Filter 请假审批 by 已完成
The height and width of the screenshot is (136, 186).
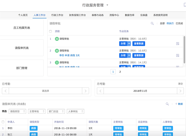[x=179, y=23]
